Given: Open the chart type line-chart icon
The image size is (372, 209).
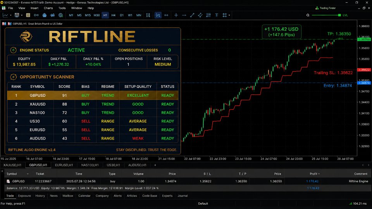Looking at the screenshot, I should click(5, 15).
